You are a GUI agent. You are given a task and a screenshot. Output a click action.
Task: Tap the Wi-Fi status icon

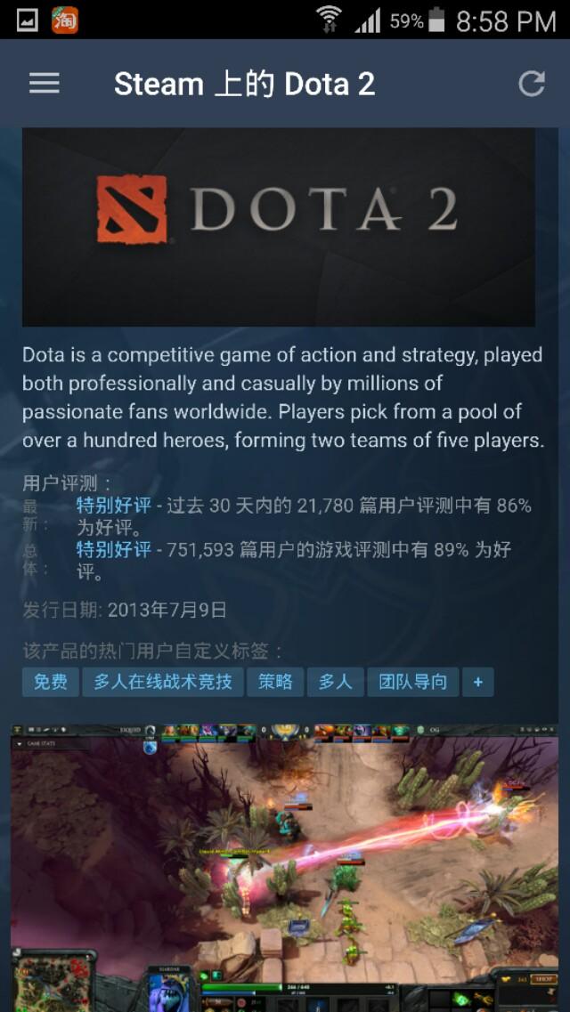330,20
